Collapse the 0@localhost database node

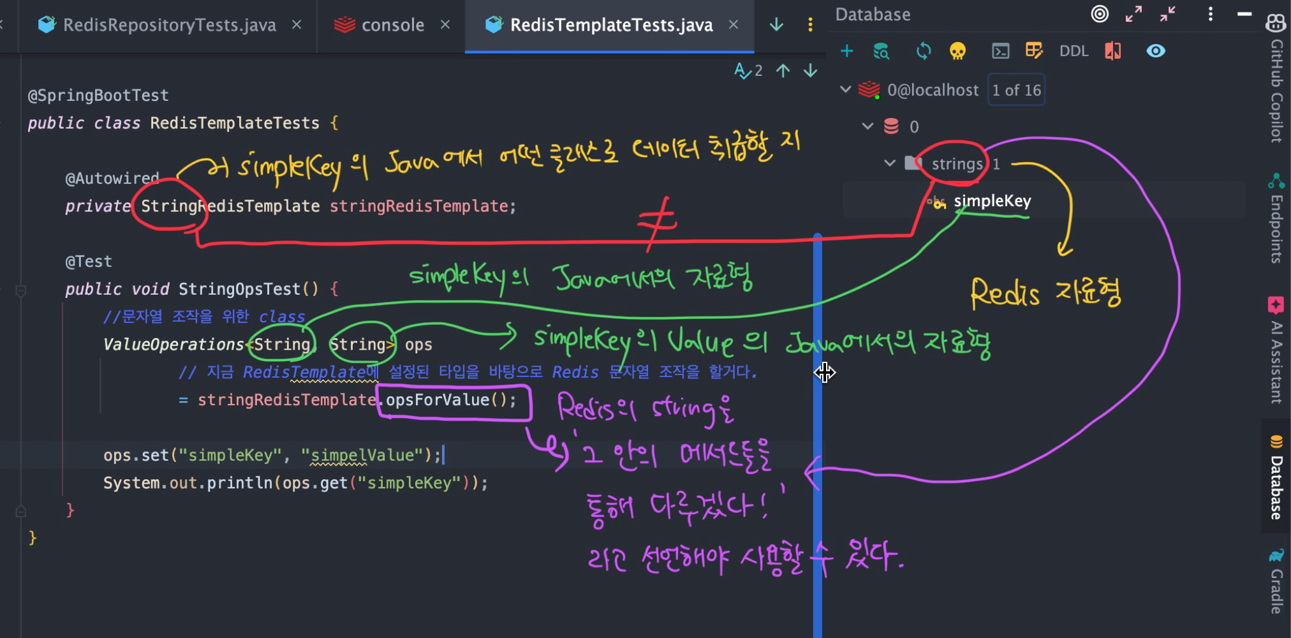[845, 89]
